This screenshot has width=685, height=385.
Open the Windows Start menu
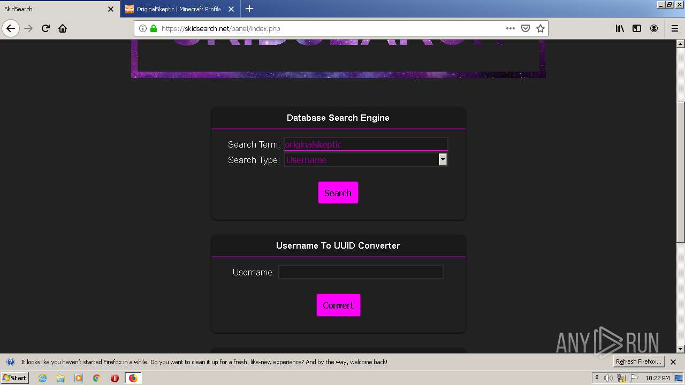14,378
